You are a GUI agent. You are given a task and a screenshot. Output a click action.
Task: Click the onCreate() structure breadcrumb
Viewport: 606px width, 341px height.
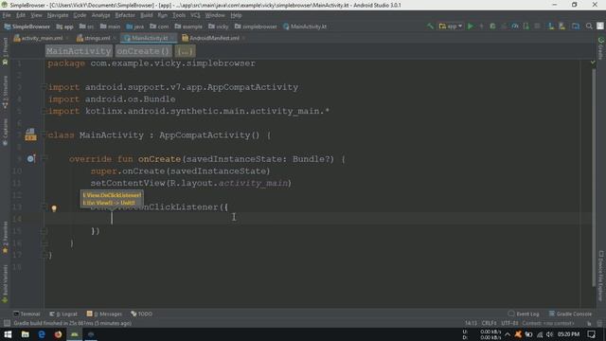coord(143,51)
